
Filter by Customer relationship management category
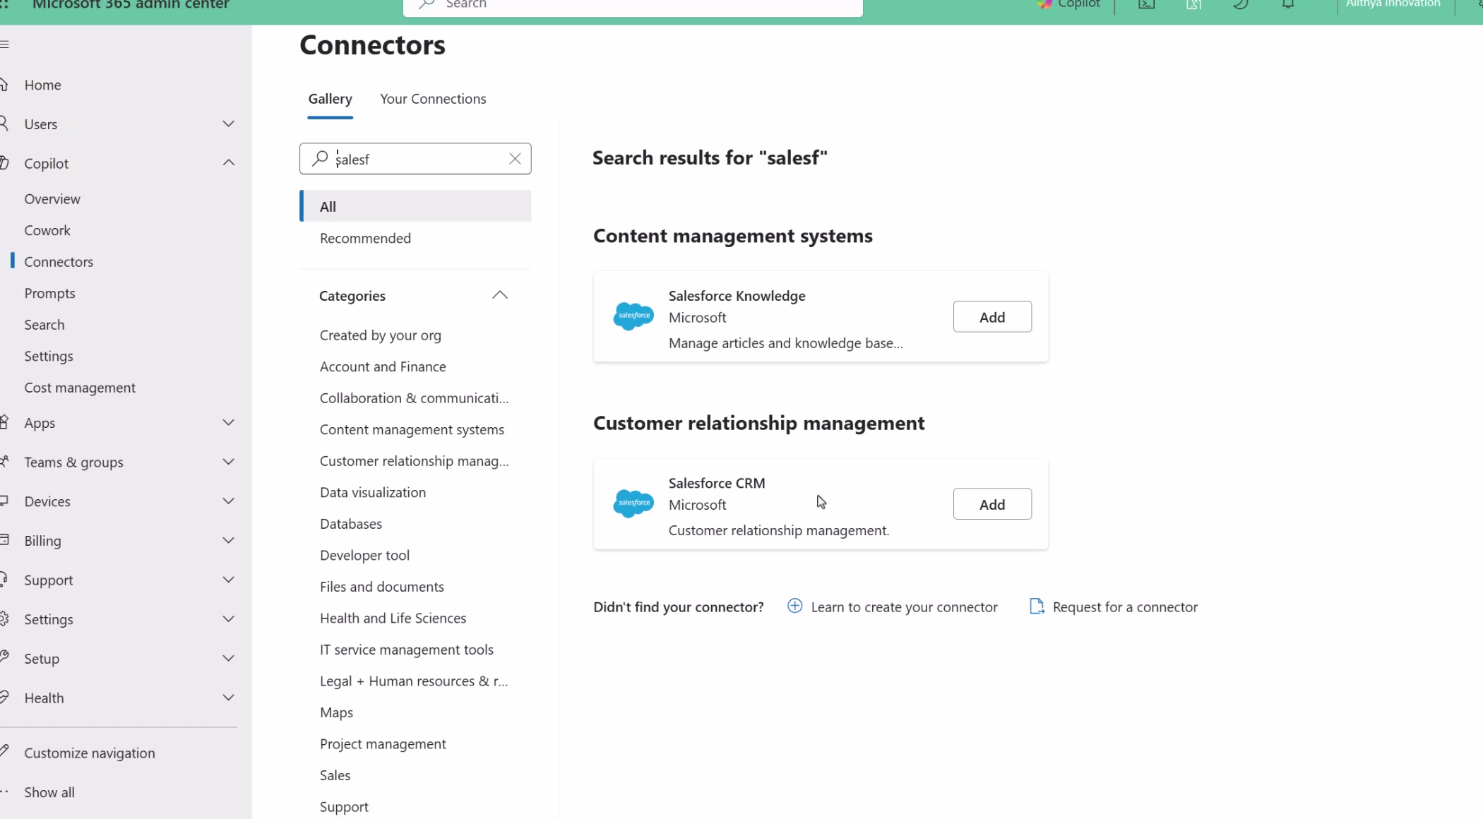414,461
